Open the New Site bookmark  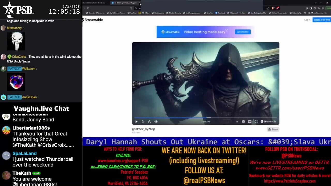tap(208, 13)
